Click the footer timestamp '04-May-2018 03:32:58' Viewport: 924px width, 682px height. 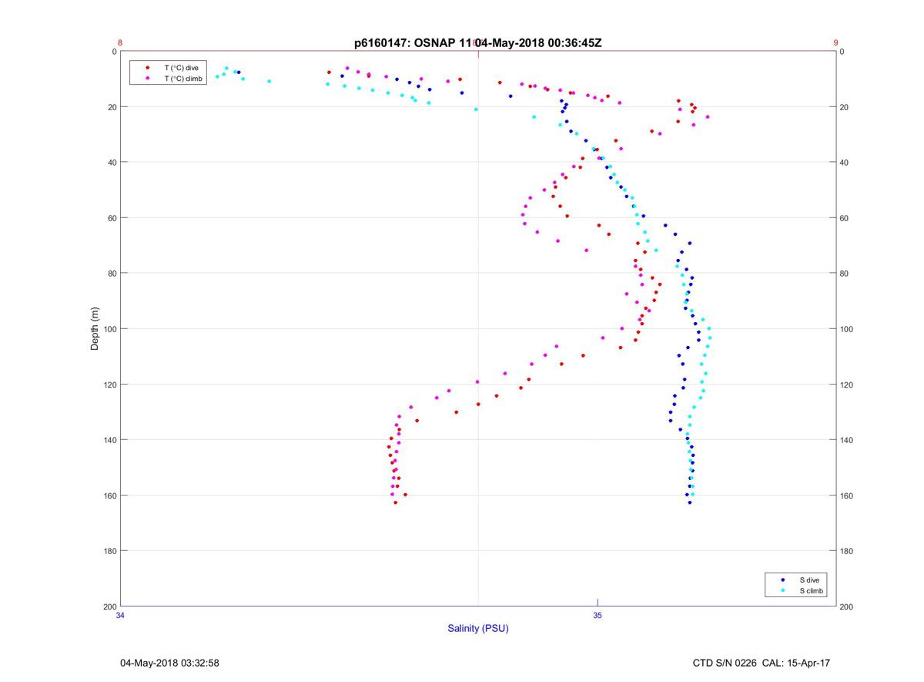169,663
